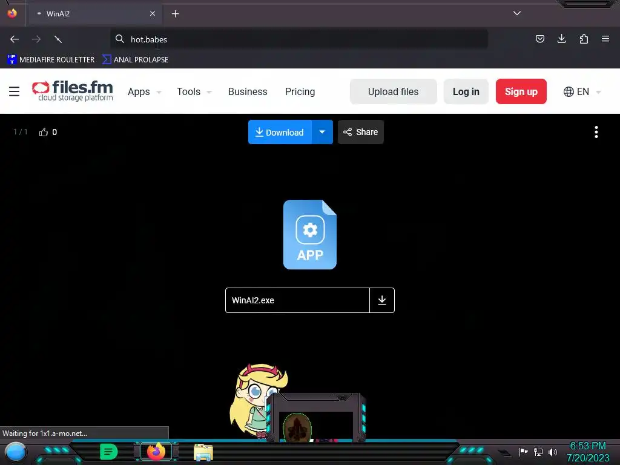Expand the Tools menu
The height and width of the screenshot is (465, 620).
click(x=194, y=92)
